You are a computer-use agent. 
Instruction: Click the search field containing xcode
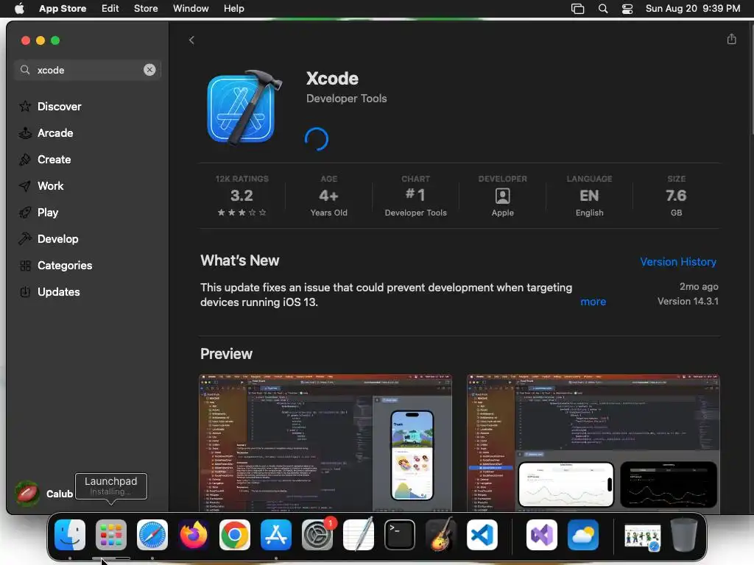tap(88, 70)
